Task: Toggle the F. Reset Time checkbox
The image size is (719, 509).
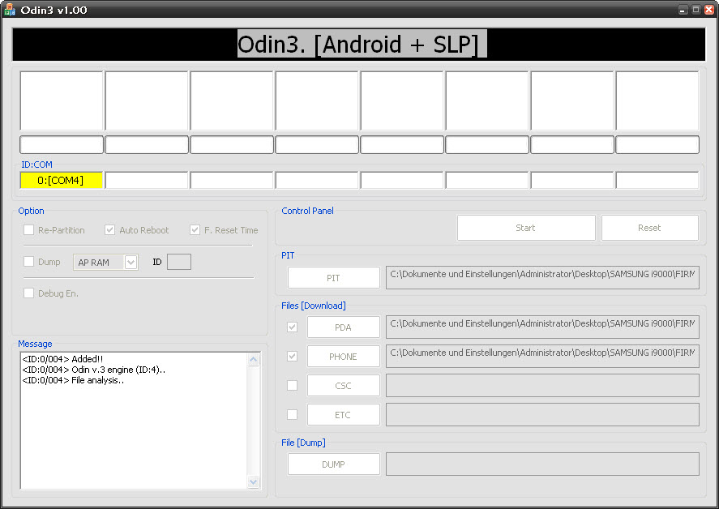Action: (195, 229)
